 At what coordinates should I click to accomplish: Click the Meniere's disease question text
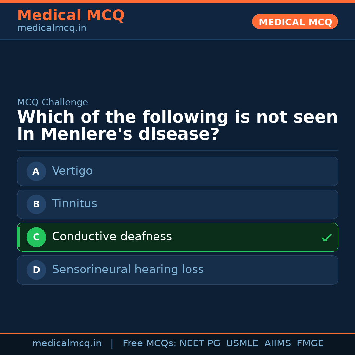(177, 126)
